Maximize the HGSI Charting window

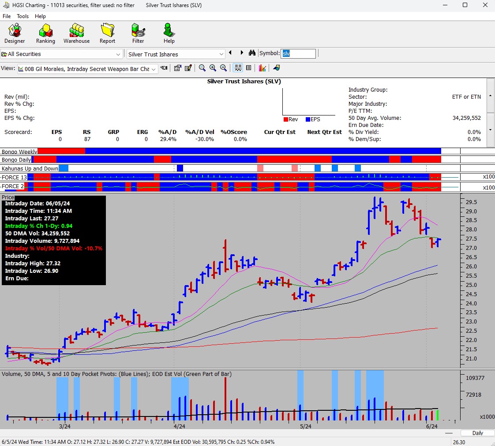coord(465,5)
